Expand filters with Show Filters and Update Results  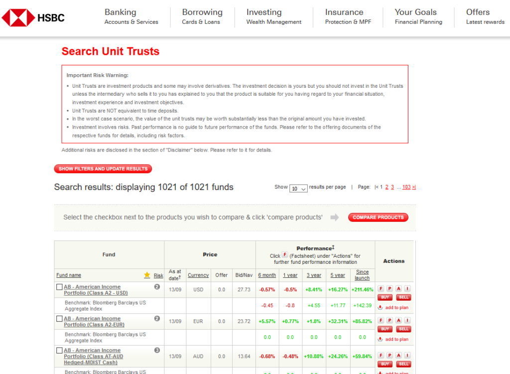(103, 169)
